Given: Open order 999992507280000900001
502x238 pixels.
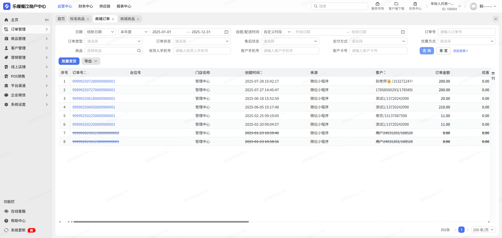Looking at the screenshot, I should 94,81.
